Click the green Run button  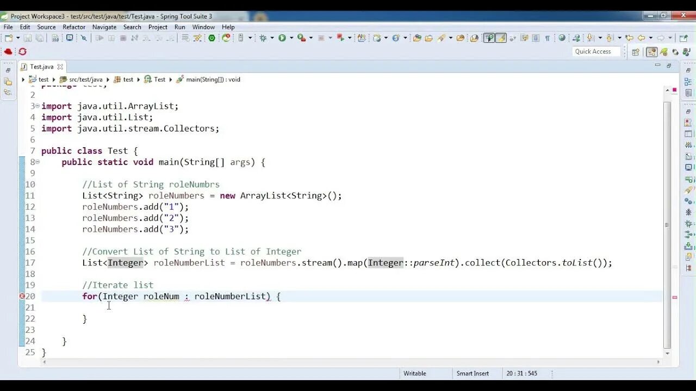(x=282, y=38)
